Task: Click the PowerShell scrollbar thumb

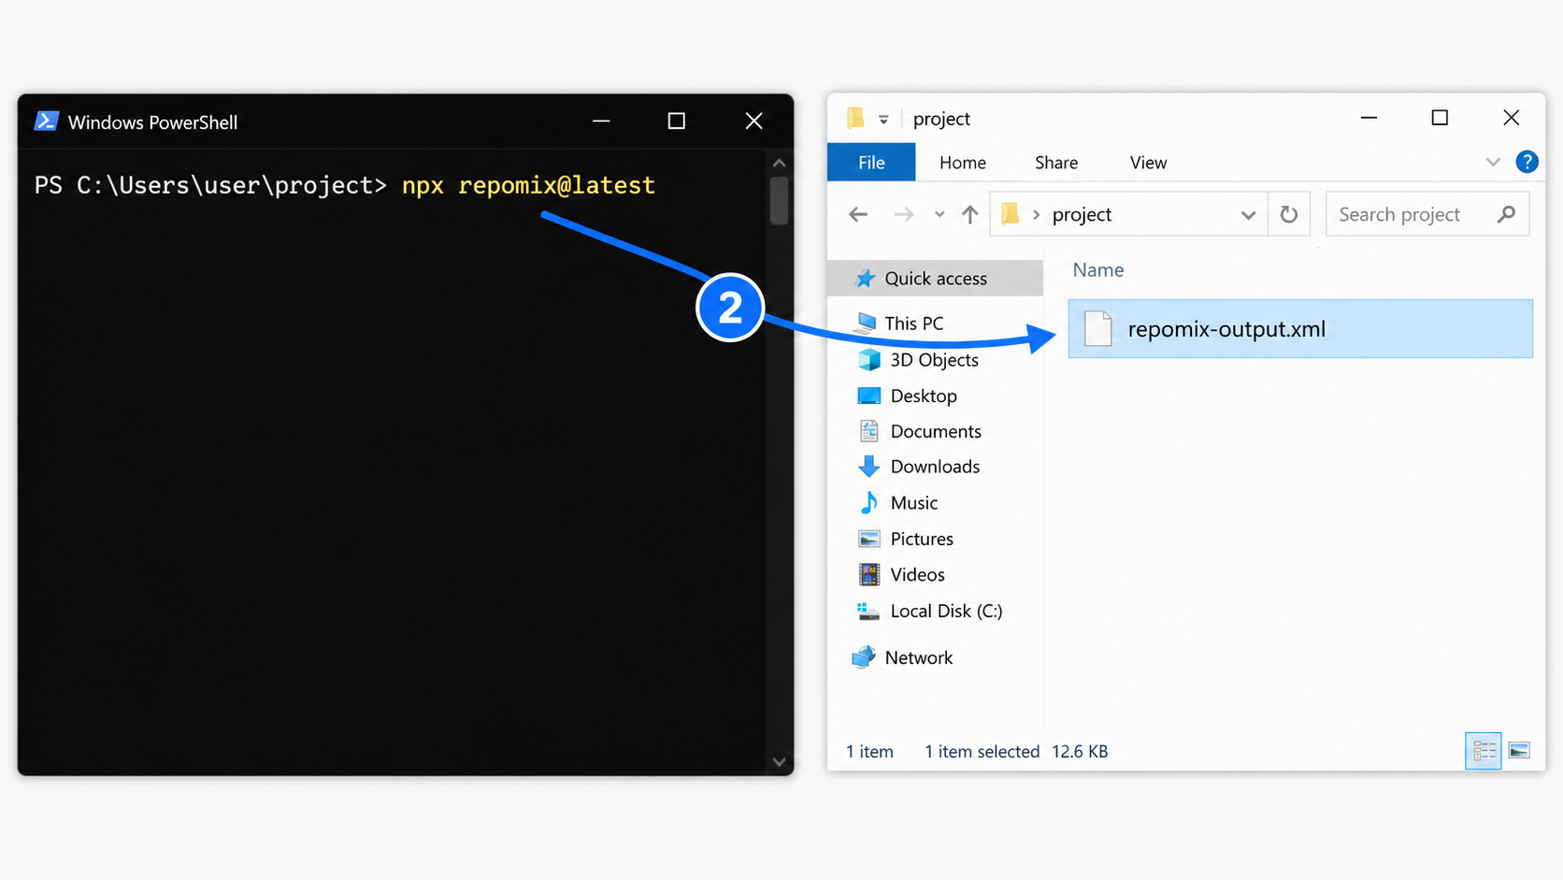Action: (x=779, y=199)
